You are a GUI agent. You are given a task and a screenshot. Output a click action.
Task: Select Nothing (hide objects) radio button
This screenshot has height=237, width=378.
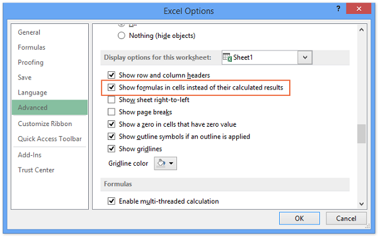pos(121,36)
